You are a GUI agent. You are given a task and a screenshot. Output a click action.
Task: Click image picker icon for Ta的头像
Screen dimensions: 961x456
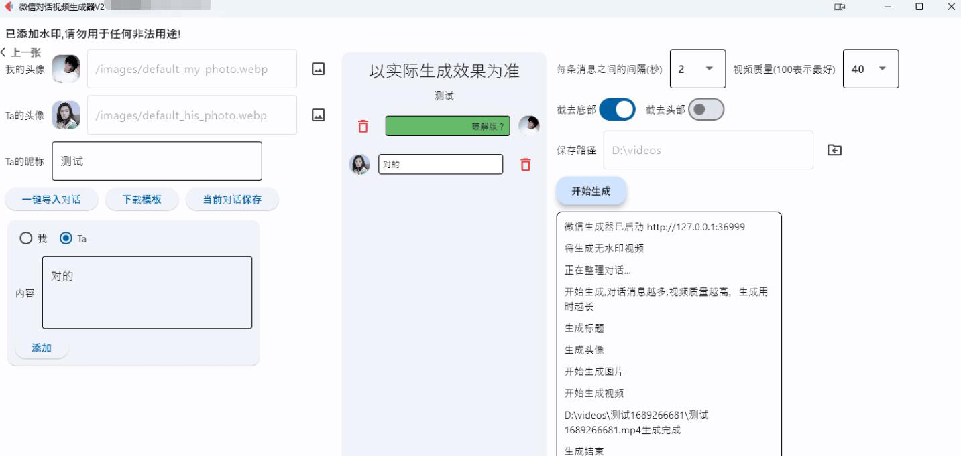(319, 115)
